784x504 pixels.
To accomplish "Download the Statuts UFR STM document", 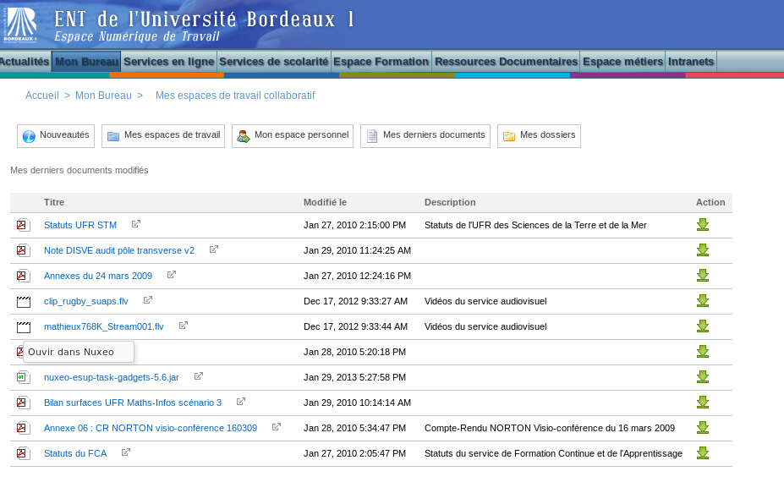I will [702, 225].
